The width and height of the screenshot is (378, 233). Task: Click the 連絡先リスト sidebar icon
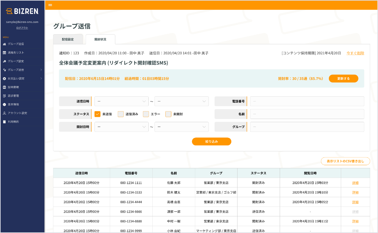tap(4, 52)
